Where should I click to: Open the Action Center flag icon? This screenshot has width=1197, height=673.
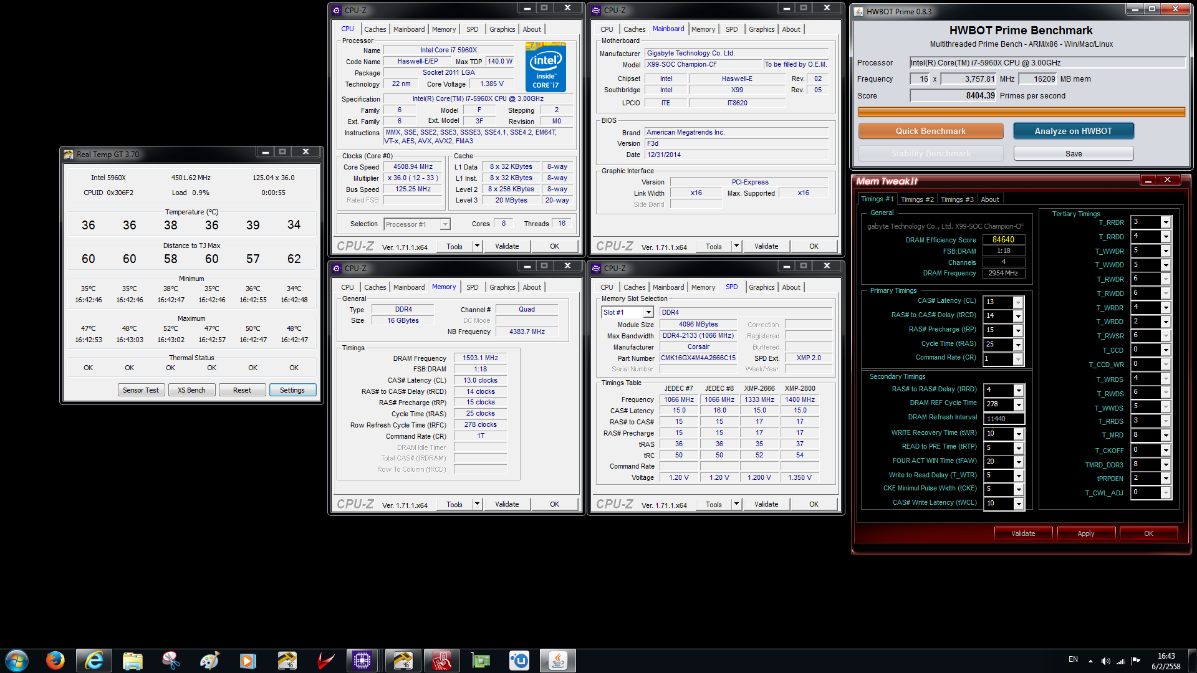point(1135,661)
